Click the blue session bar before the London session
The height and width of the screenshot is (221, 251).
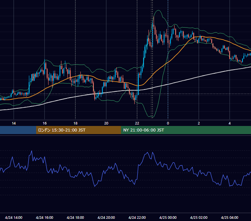coord(18,130)
